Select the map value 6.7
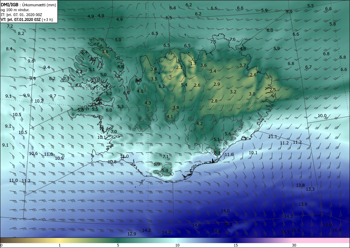This screenshot has width=350, height=248. pyautogui.click(x=308, y=67)
